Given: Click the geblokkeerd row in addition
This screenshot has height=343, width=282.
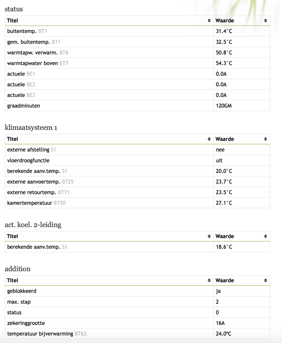Looking at the screenshot, I should 22,291.
